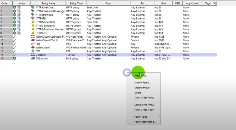Select Delete in the context menu
The width and height of the screenshot is (236, 130).
138,93
